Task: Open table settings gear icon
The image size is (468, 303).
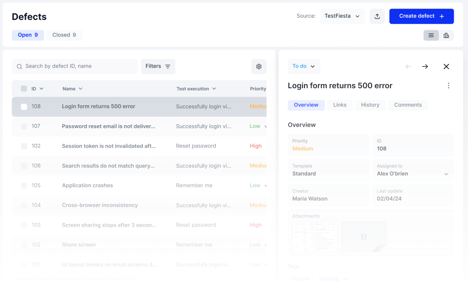Action: [259, 66]
